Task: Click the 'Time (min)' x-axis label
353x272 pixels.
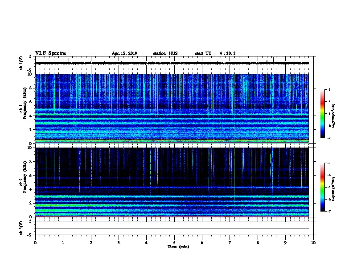Action: 178,247
